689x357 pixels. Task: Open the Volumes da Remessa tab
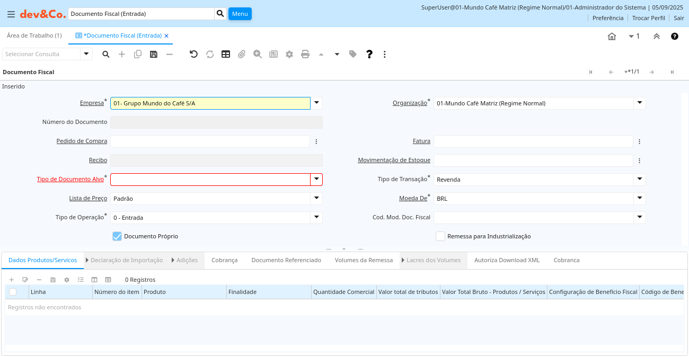[x=364, y=260]
